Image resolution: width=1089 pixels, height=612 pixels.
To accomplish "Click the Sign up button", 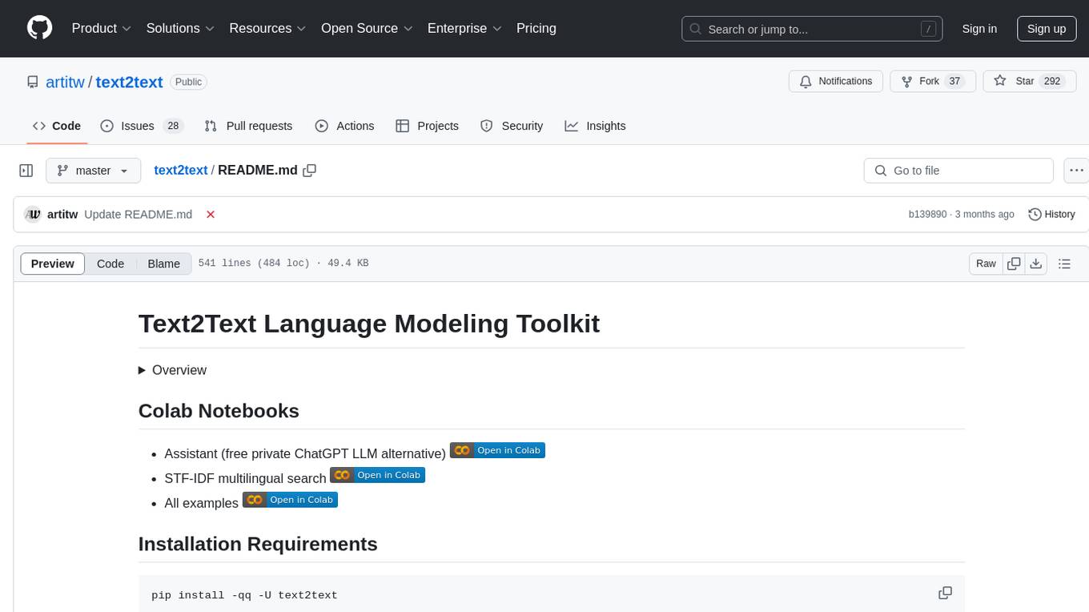I will pyautogui.click(x=1047, y=29).
